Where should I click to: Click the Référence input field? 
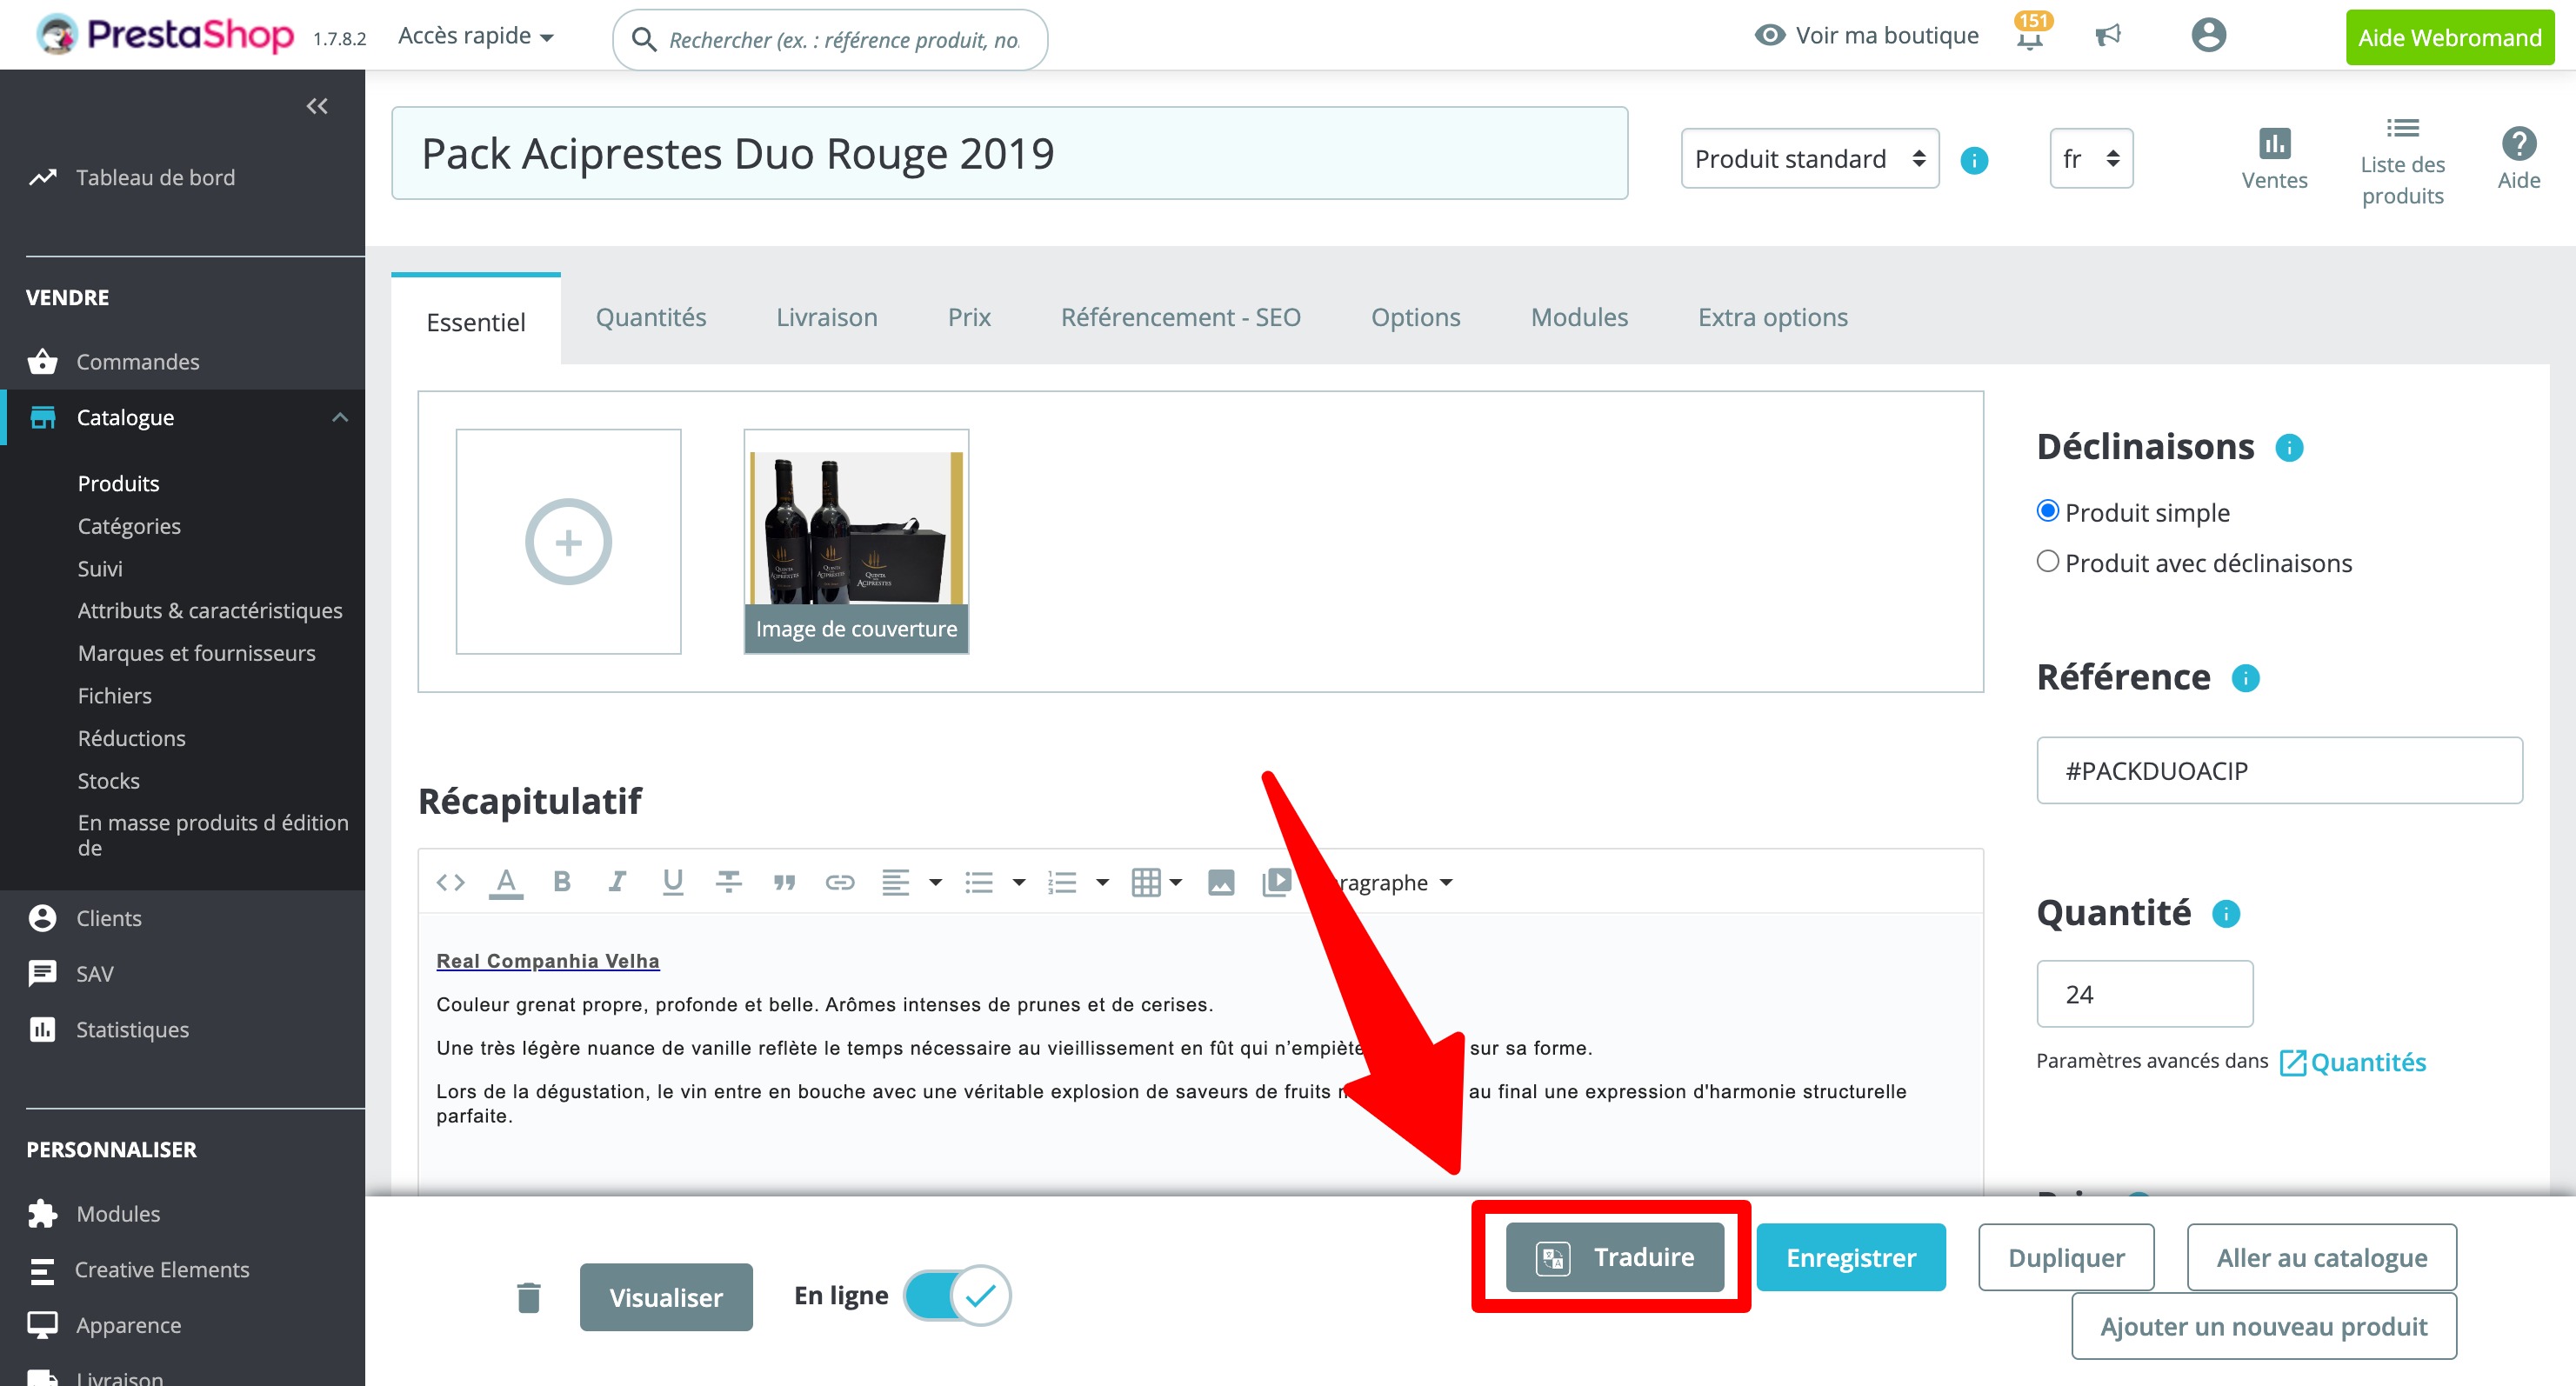2279,770
